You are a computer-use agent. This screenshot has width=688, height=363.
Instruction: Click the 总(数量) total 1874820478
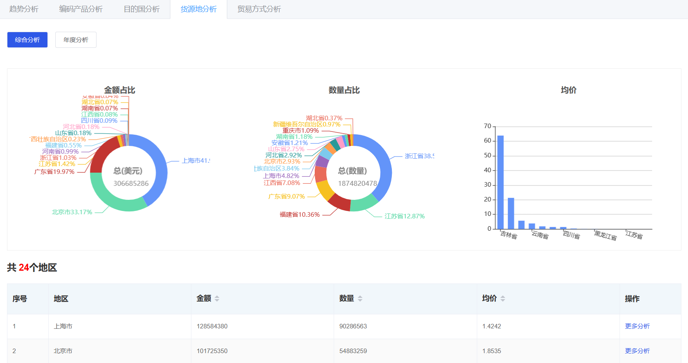pyautogui.click(x=358, y=183)
